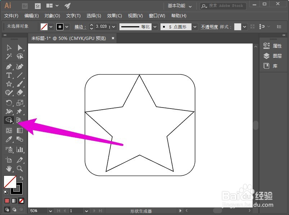Open the 窗口(W) menu
289x215 pixels.
click(x=157, y=16)
